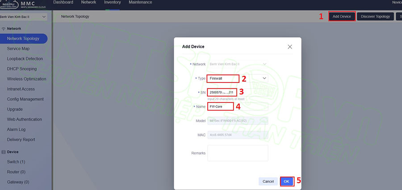Click the Name field containing FW-Core
Viewport: 402px width, 190px height.
pyautogui.click(x=238, y=107)
